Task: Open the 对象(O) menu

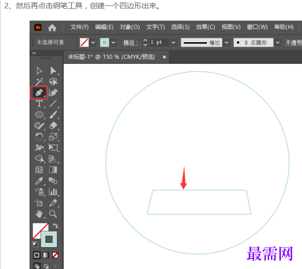Action: [x=130, y=27]
